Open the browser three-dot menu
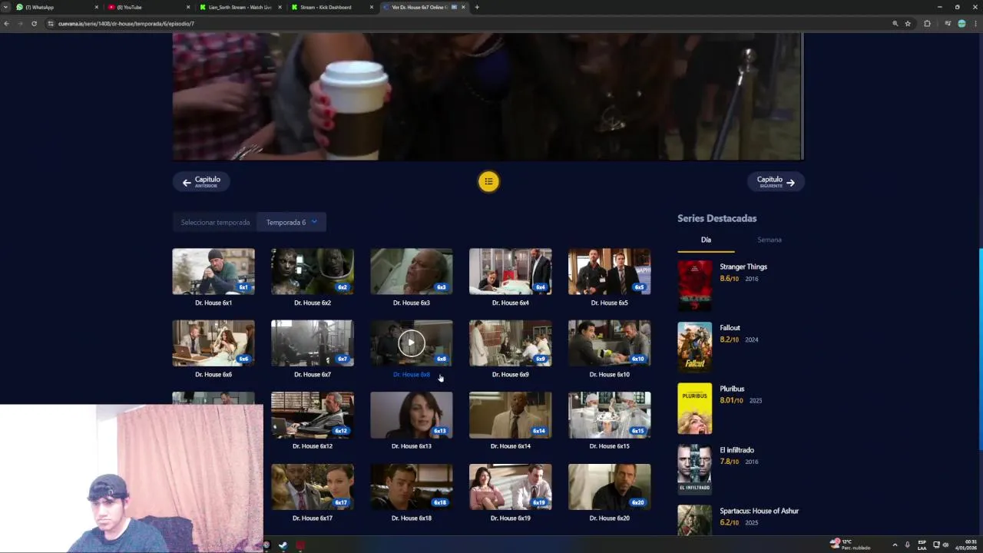The width and height of the screenshot is (983, 553). pos(975,24)
